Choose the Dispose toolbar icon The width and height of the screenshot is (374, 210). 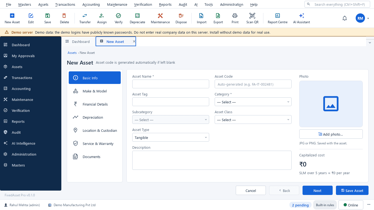[181, 18]
